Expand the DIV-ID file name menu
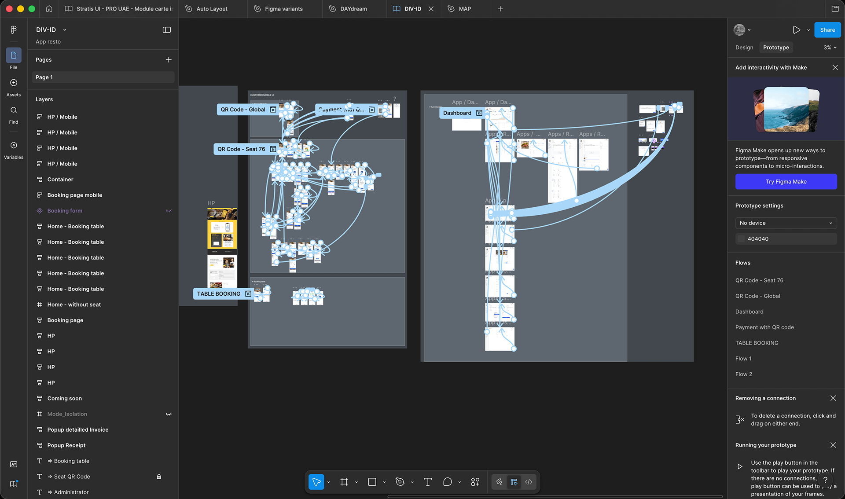The image size is (845, 499). click(x=65, y=30)
